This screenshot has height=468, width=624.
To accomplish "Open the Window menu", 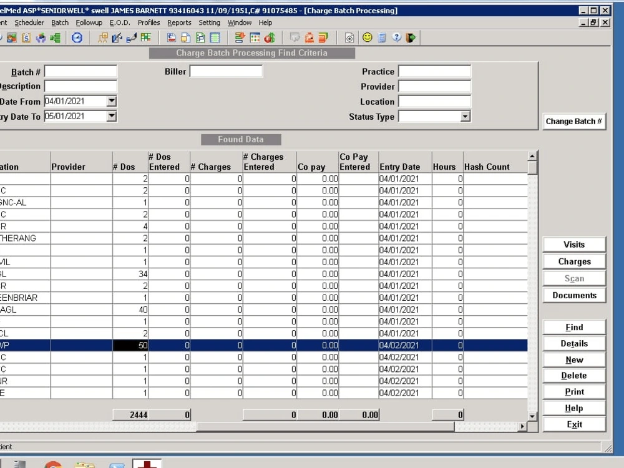I will (240, 22).
